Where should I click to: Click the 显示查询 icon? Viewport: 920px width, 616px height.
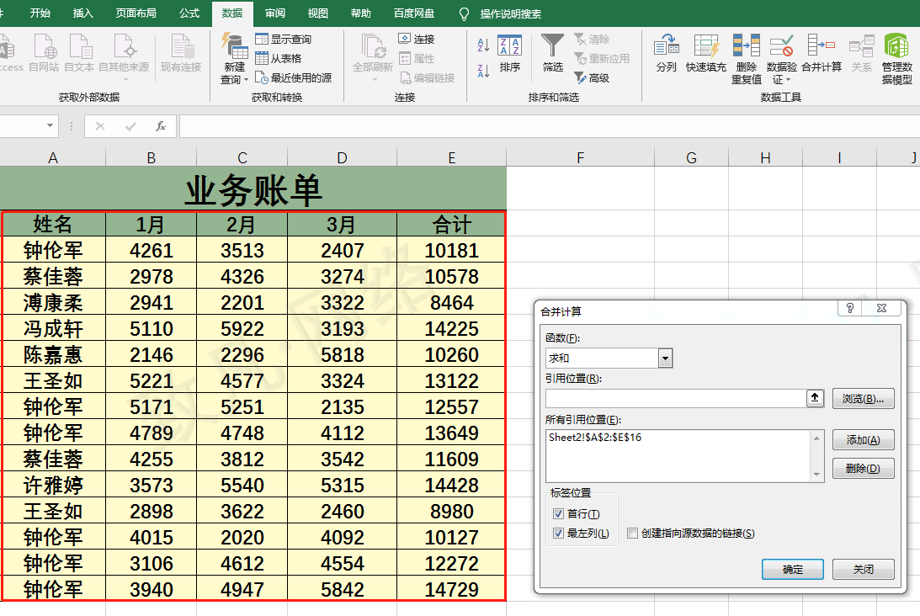pyautogui.click(x=262, y=39)
